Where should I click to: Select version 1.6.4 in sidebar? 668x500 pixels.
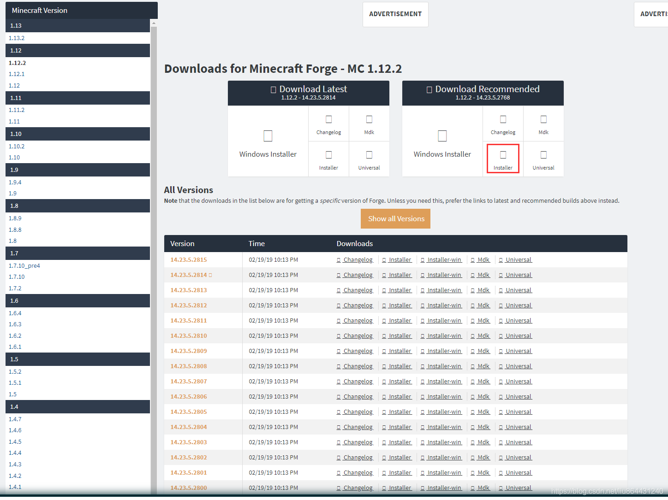pos(15,313)
